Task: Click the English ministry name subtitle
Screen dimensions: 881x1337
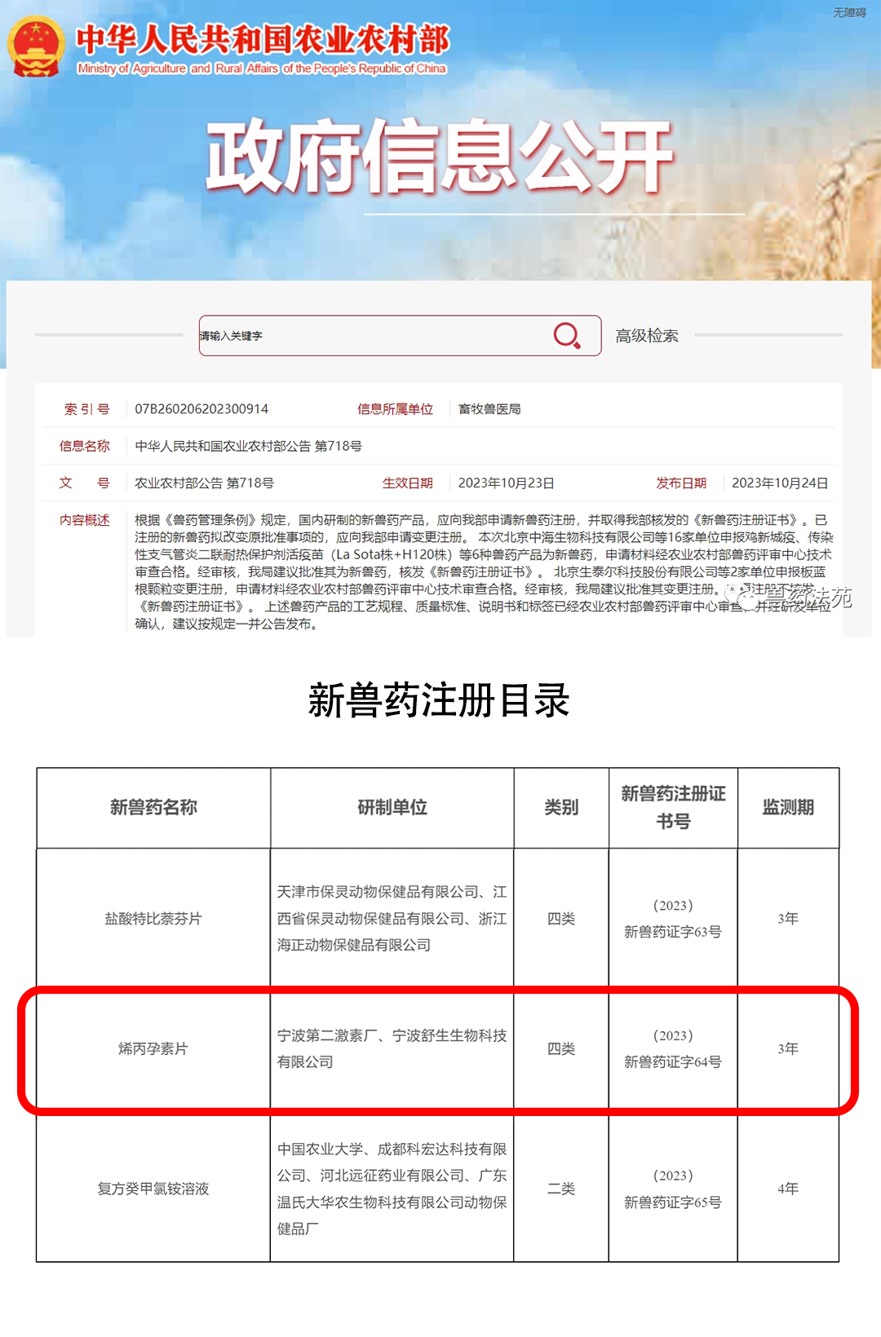Action: 262,68
